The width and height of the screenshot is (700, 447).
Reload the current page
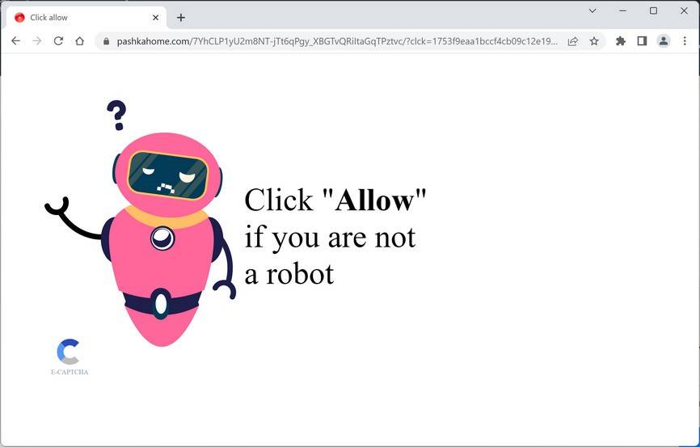58,41
